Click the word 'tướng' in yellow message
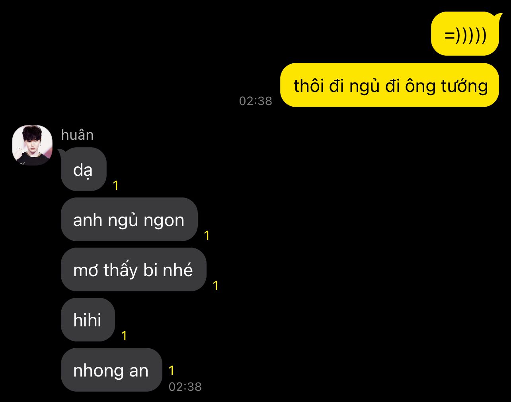Viewport: 511px width, 402px height. tap(465, 86)
